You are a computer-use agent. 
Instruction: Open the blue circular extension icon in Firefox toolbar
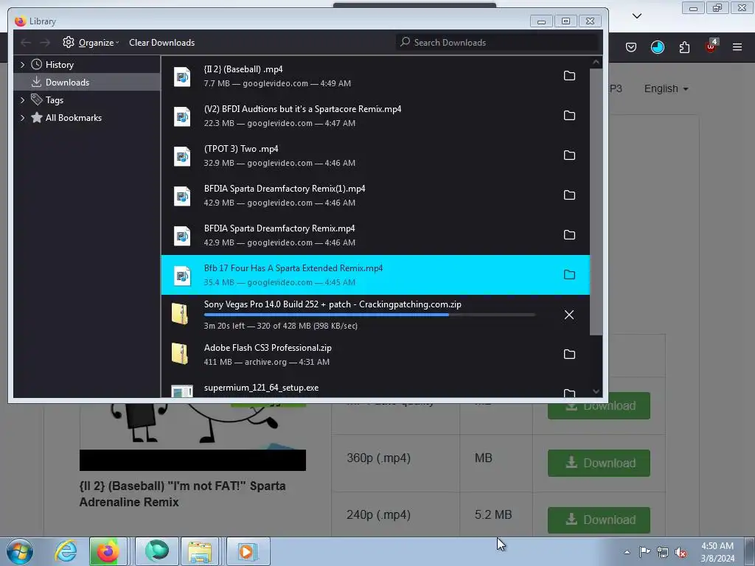click(657, 47)
